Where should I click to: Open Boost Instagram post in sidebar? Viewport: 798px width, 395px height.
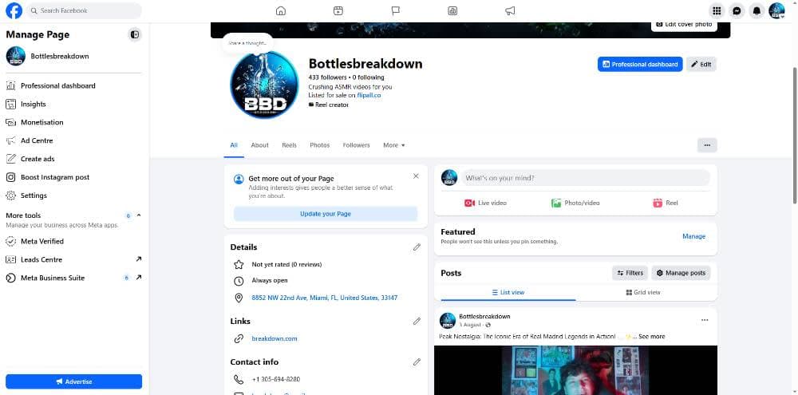[73, 178]
